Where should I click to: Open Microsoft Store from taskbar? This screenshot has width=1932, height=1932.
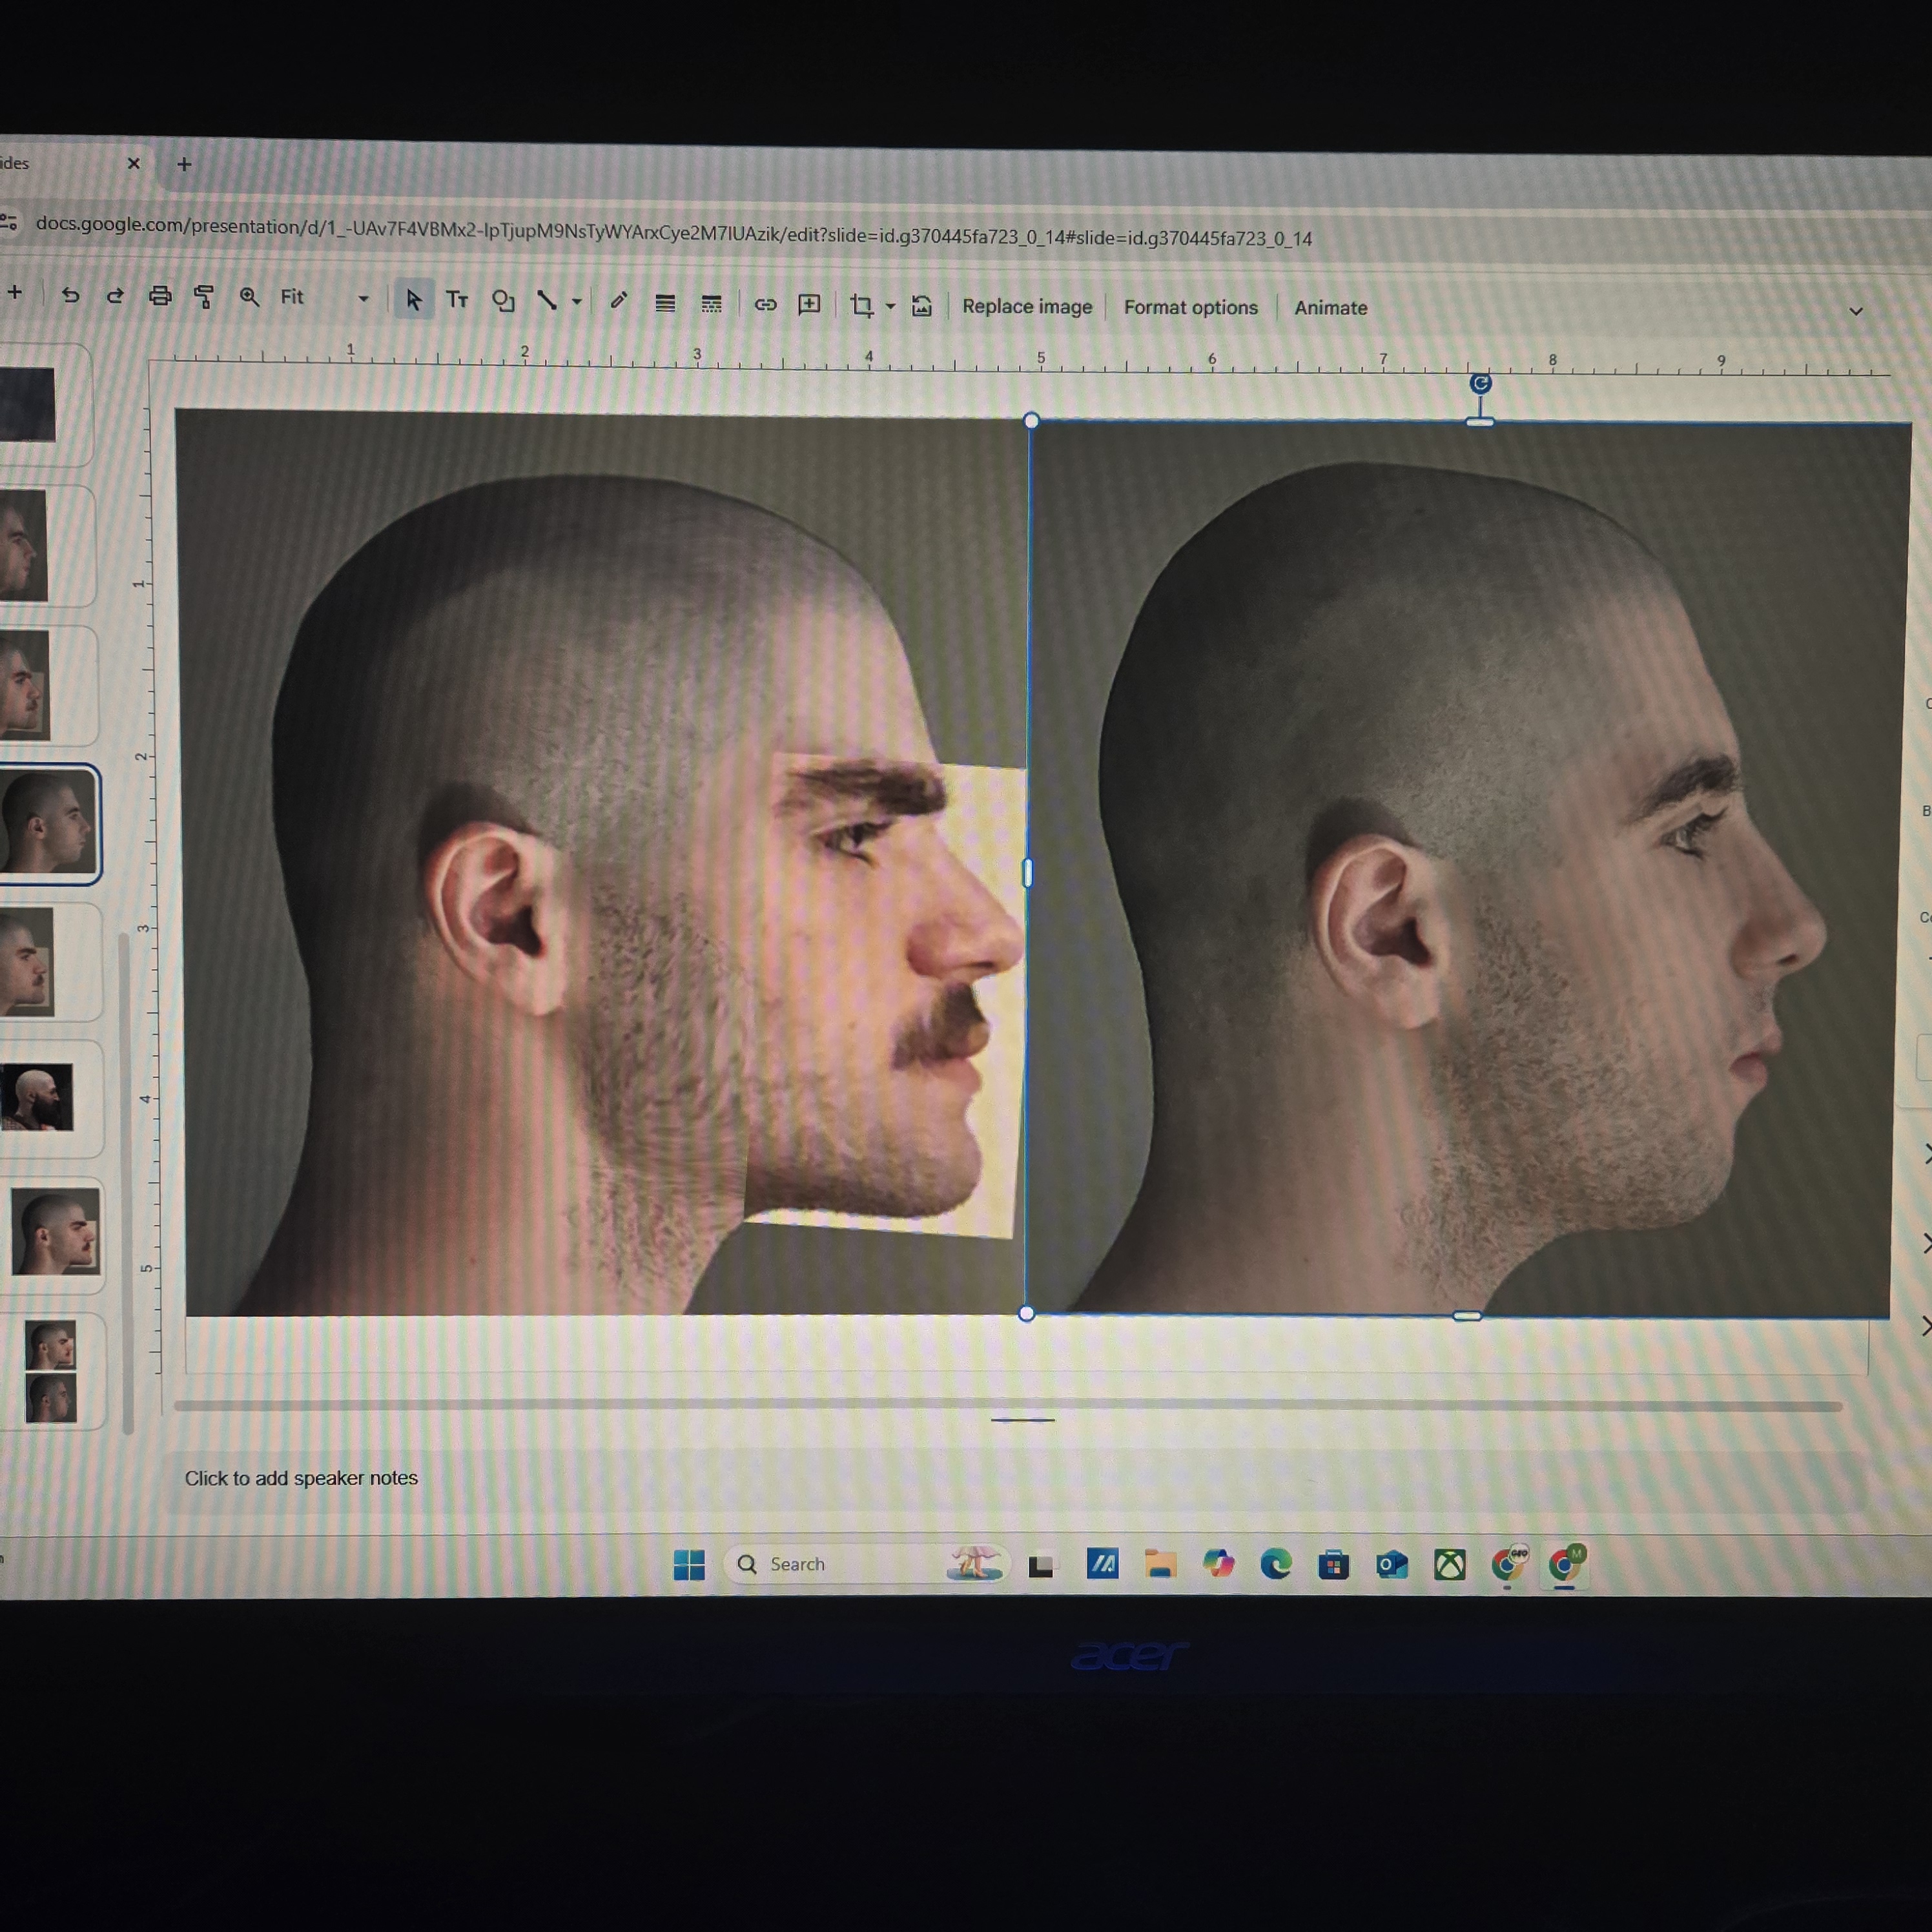click(x=1333, y=1565)
